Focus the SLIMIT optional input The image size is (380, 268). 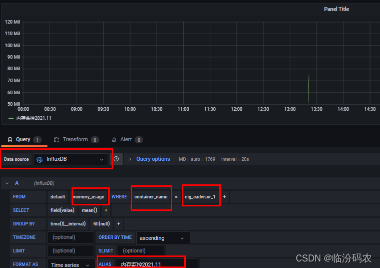pyautogui.click(x=141, y=251)
